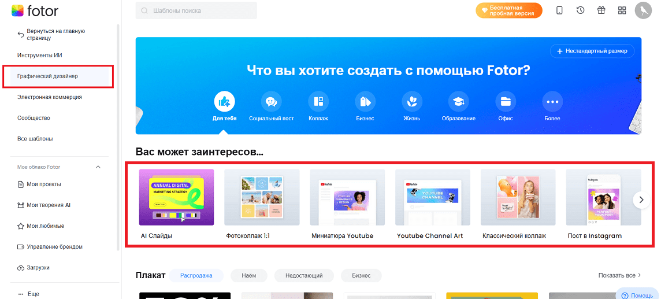The width and height of the screenshot is (661, 299).
Task: Click the search magnifier icon
Action: [144, 10]
